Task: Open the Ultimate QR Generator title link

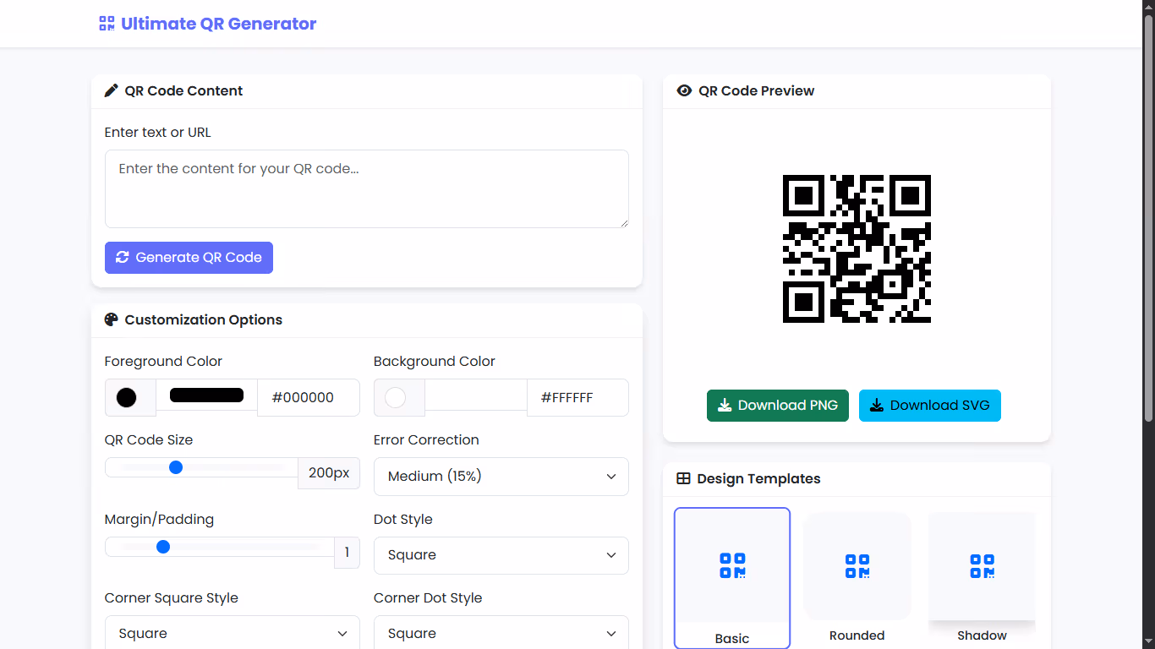Action: click(x=208, y=24)
